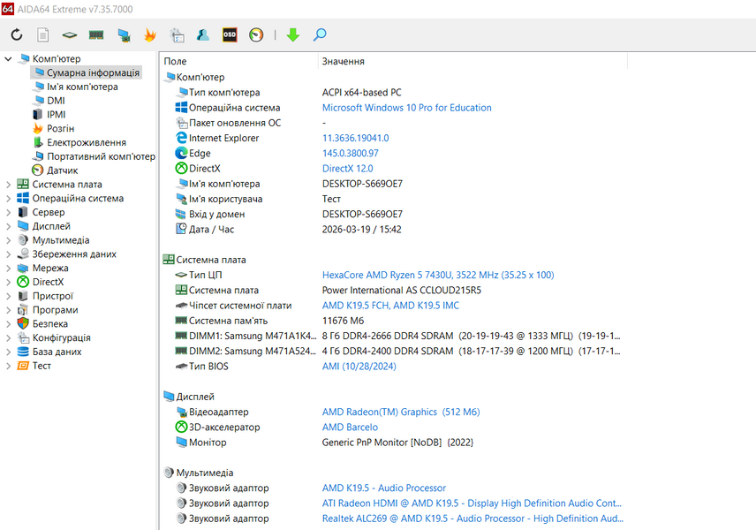Click the Мультимедіа speaker group icon

click(169, 473)
